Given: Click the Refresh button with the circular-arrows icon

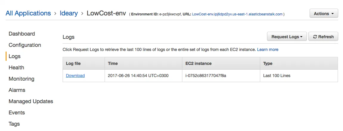Looking at the screenshot, I should (x=323, y=37).
